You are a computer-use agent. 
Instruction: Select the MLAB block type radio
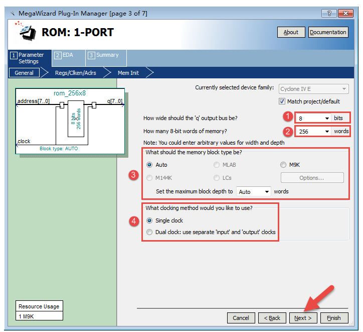pos(217,165)
